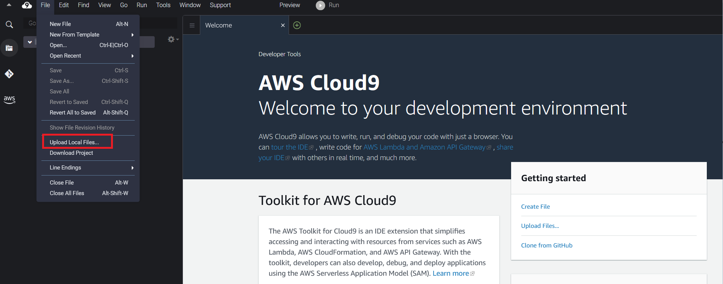Click the Go to Anything search field
This screenshot has width=723, height=284.
click(x=100, y=23)
